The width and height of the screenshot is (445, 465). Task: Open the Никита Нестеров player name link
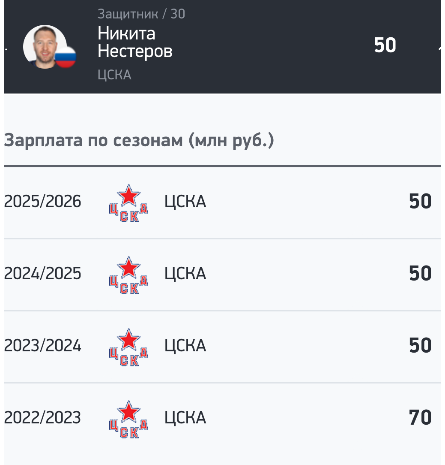pos(134,42)
